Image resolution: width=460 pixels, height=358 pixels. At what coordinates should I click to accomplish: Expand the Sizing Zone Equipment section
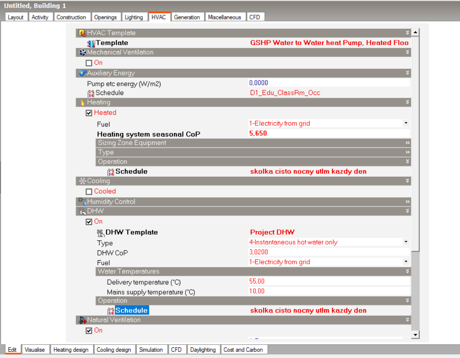pyautogui.click(x=407, y=143)
